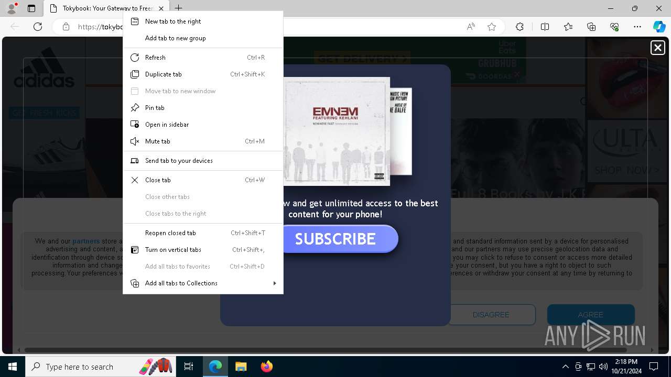Image resolution: width=671 pixels, height=377 pixels.
Task: Select Mute tab menu option
Action: [203, 141]
